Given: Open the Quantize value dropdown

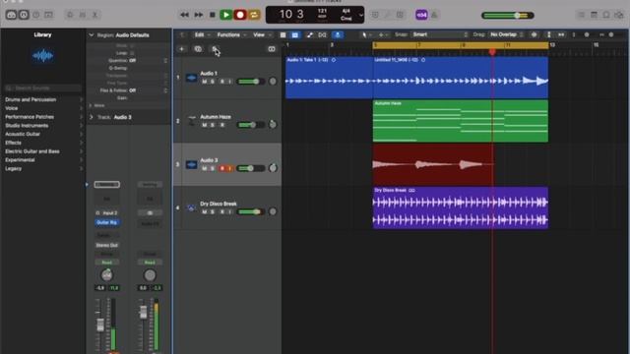Looking at the screenshot, I should [148, 60].
